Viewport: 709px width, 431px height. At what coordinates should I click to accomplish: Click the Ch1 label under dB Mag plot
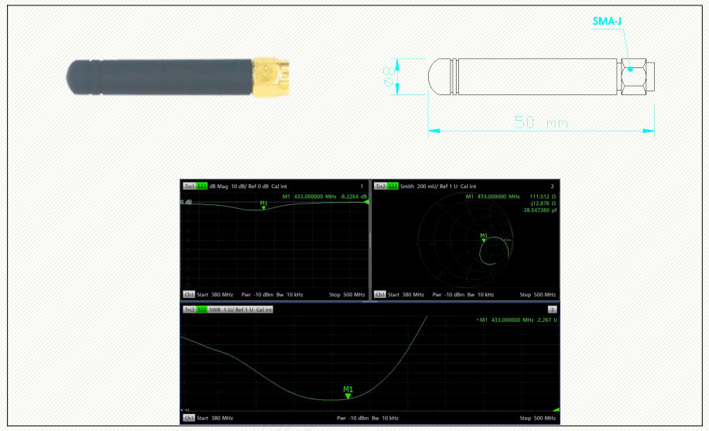pos(188,295)
